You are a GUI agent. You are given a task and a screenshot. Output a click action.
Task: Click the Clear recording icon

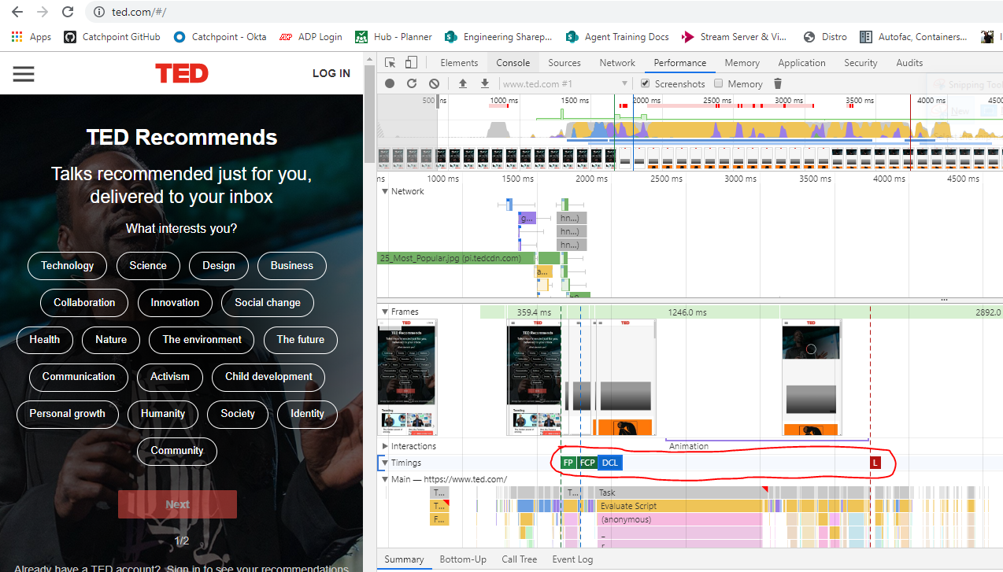coord(434,83)
